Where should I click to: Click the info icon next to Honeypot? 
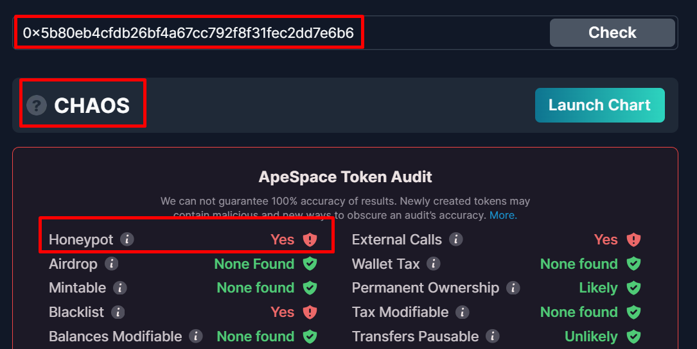(x=127, y=239)
